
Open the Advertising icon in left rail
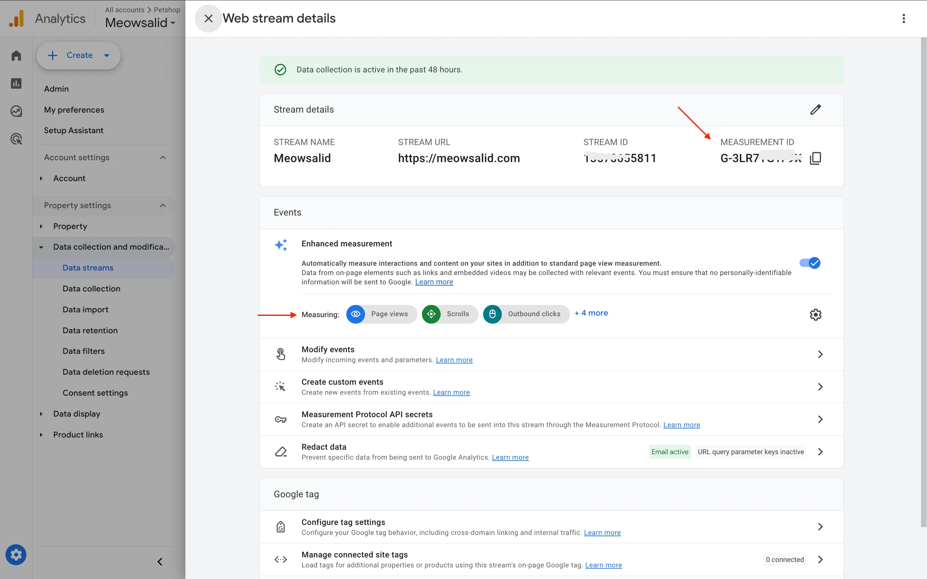16,139
